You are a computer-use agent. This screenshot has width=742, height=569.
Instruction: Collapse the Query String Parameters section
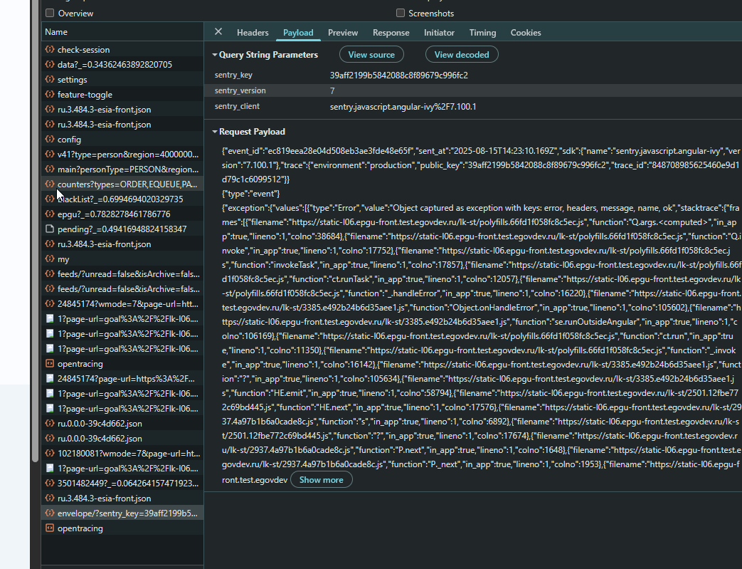215,55
